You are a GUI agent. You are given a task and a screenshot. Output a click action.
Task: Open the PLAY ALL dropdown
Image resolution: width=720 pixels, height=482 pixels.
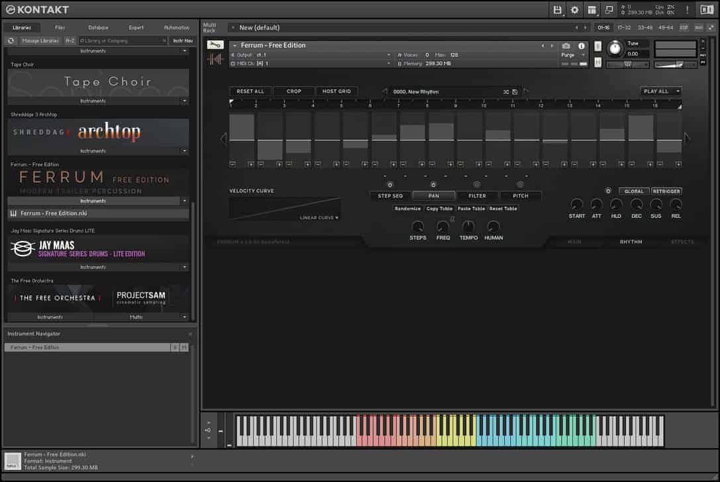coord(660,91)
